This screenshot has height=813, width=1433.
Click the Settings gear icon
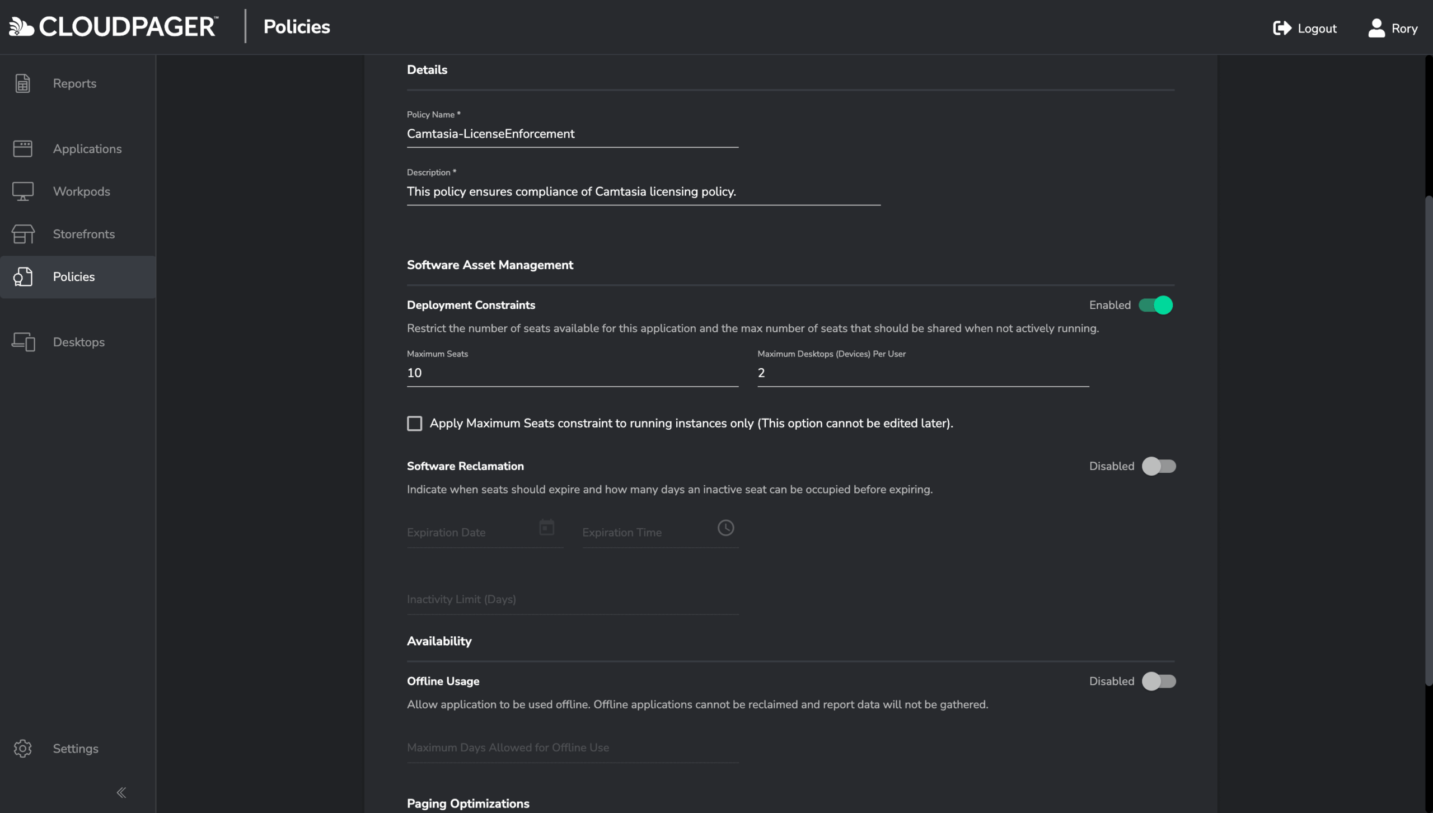click(22, 749)
